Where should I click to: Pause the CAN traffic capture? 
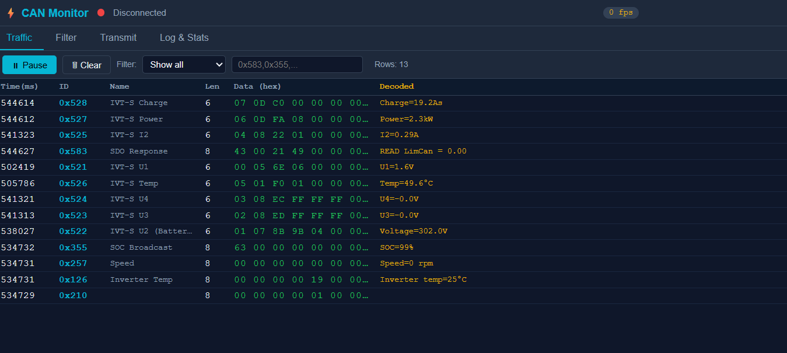click(29, 65)
